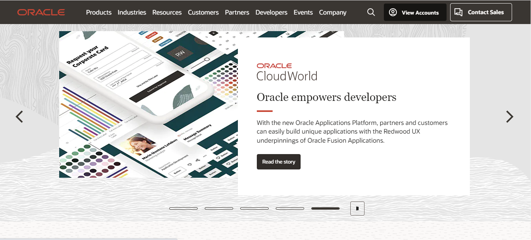Image resolution: width=531 pixels, height=240 pixels.
Task: Open the Events menu
Action: pyautogui.click(x=303, y=12)
